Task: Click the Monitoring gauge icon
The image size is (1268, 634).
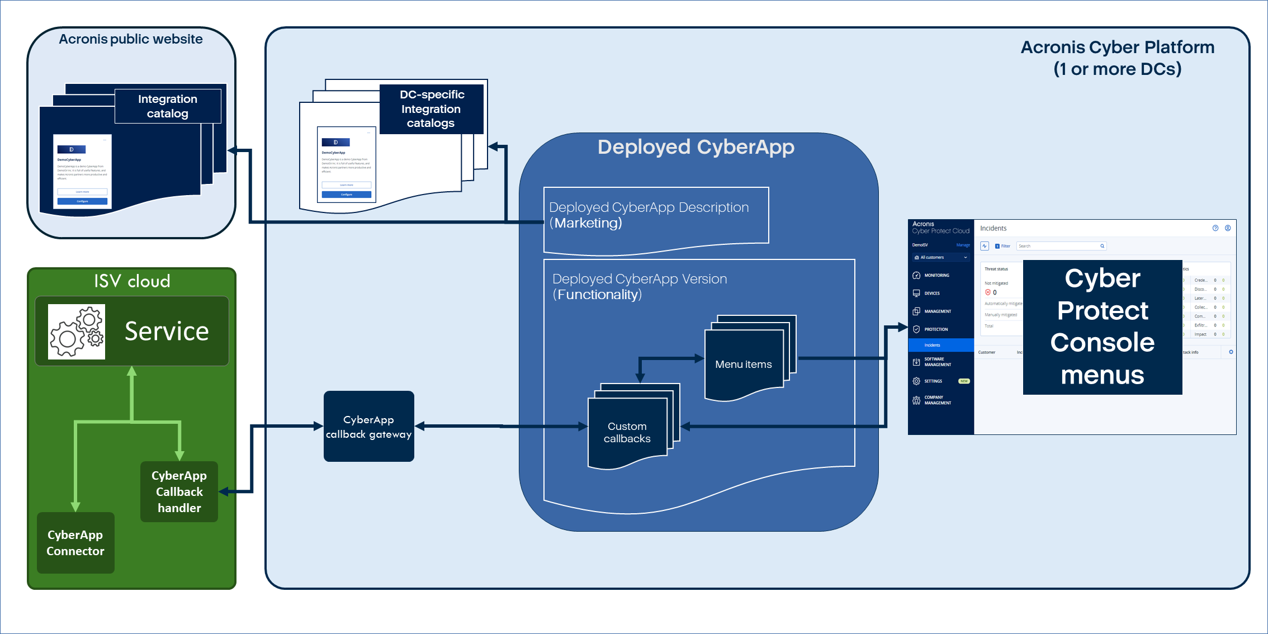Action: point(916,275)
